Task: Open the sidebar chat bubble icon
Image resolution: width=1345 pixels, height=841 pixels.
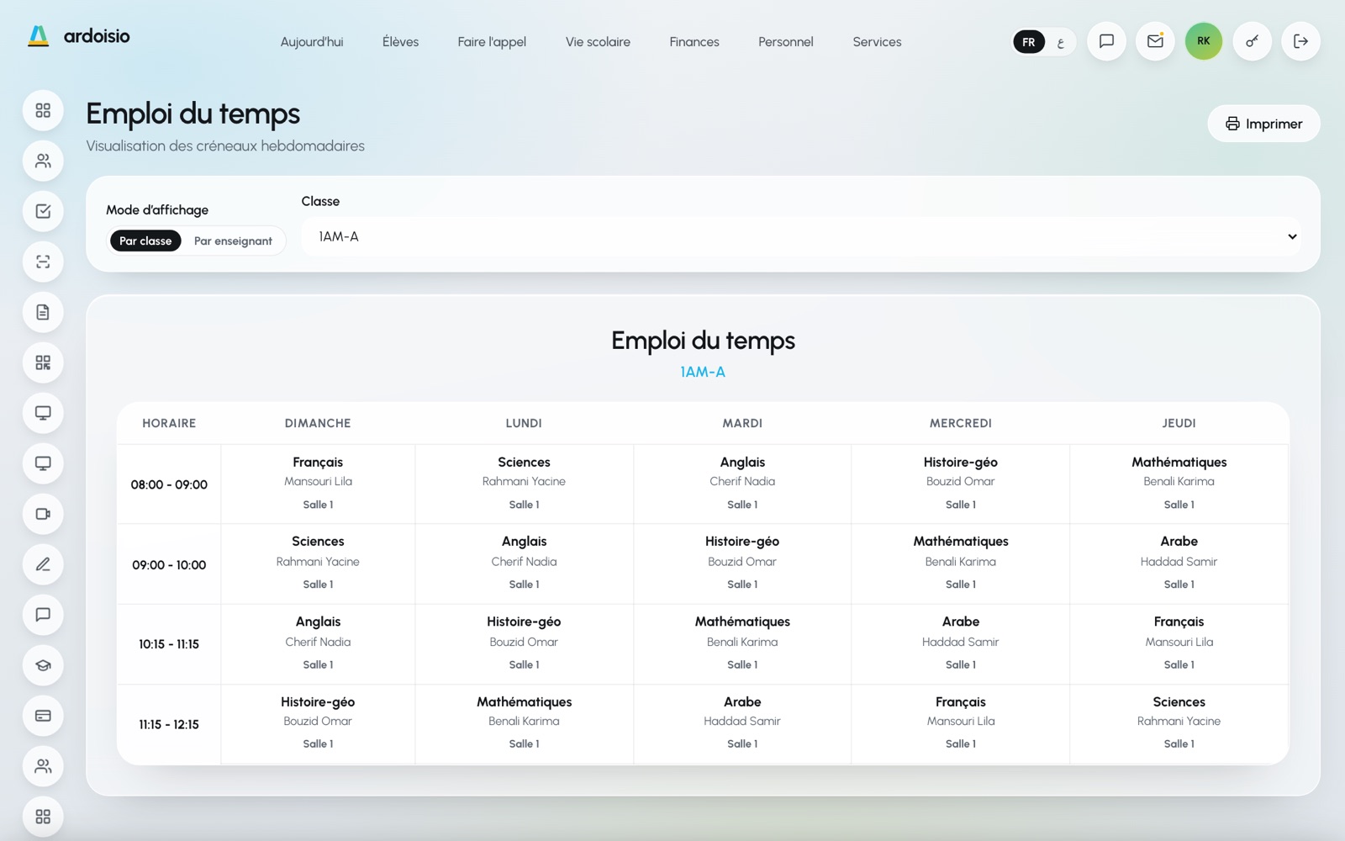Action: [43, 615]
